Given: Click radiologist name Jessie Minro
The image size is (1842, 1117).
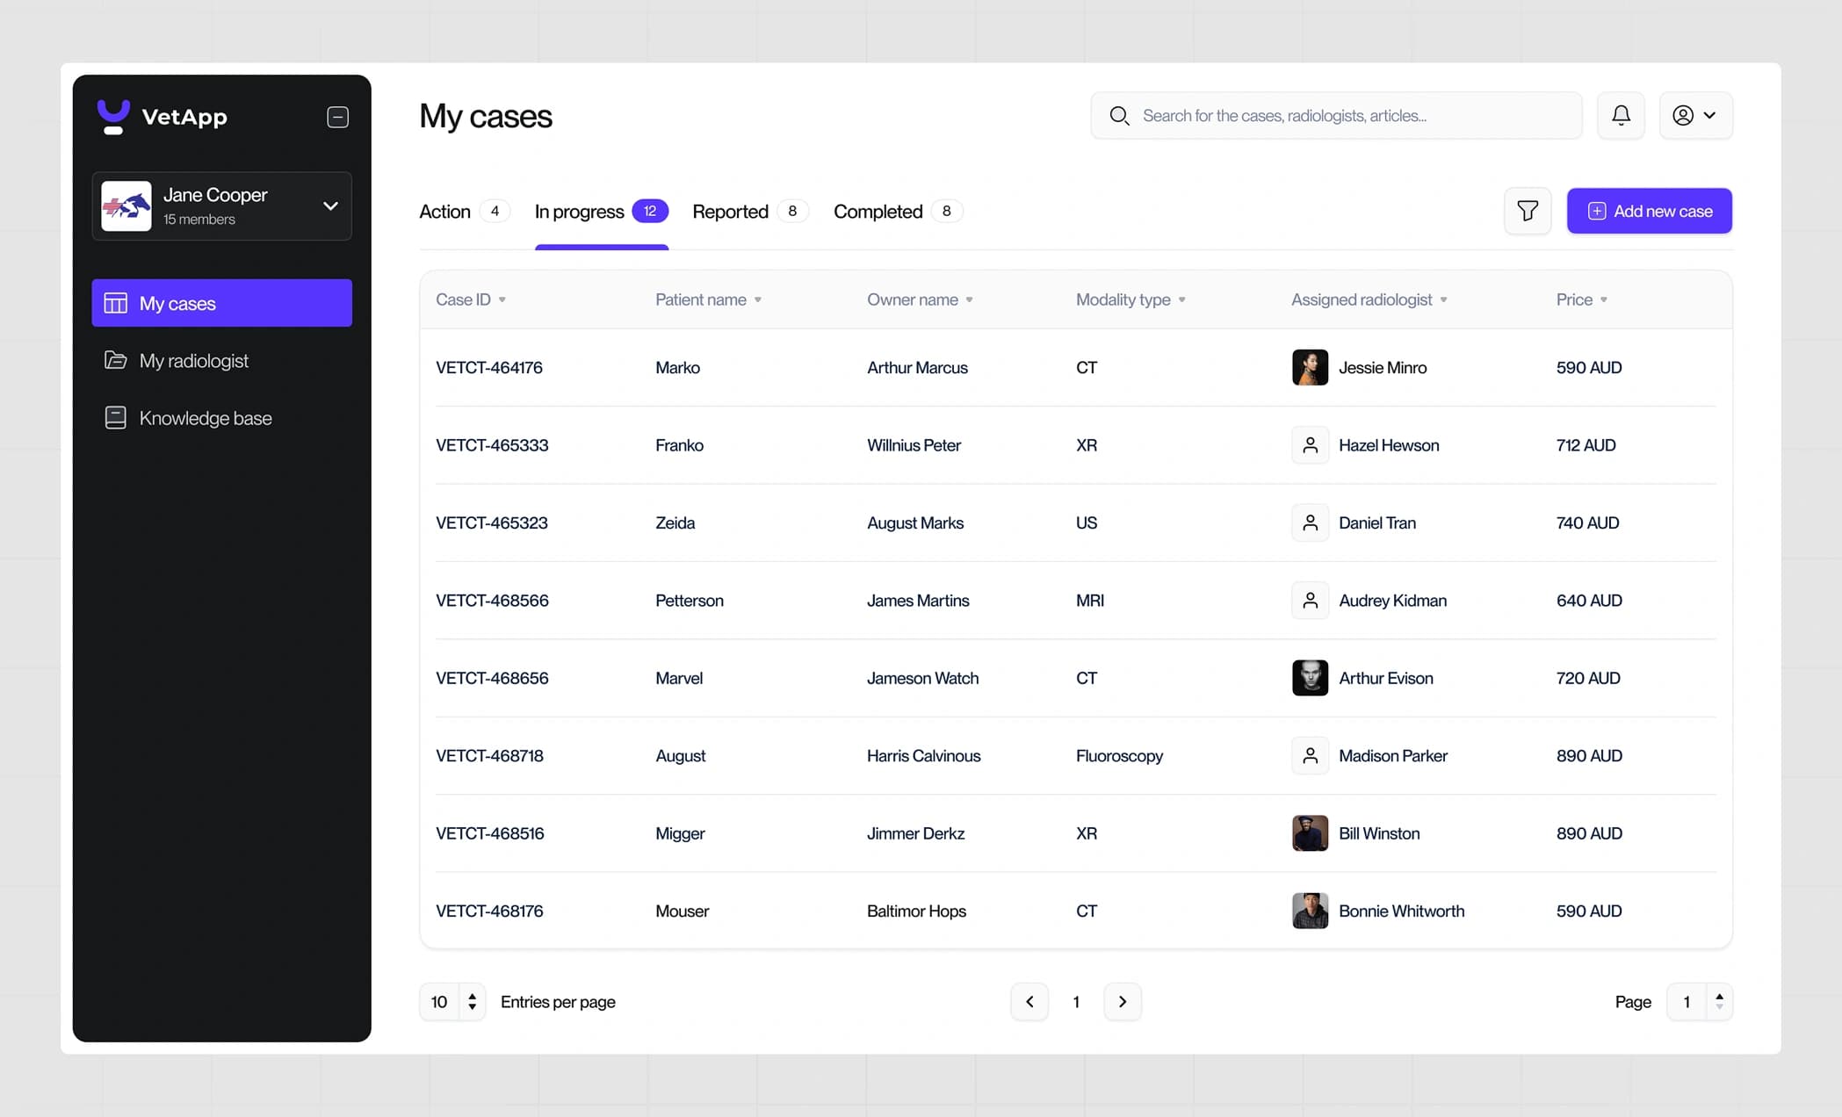Looking at the screenshot, I should 1383,367.
